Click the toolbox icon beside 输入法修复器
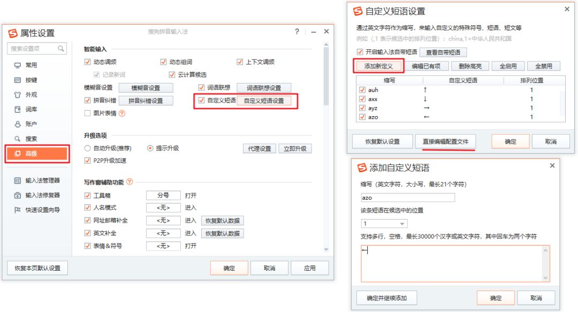Viewport: 578px width, 312px height. [x=17, y=195]
